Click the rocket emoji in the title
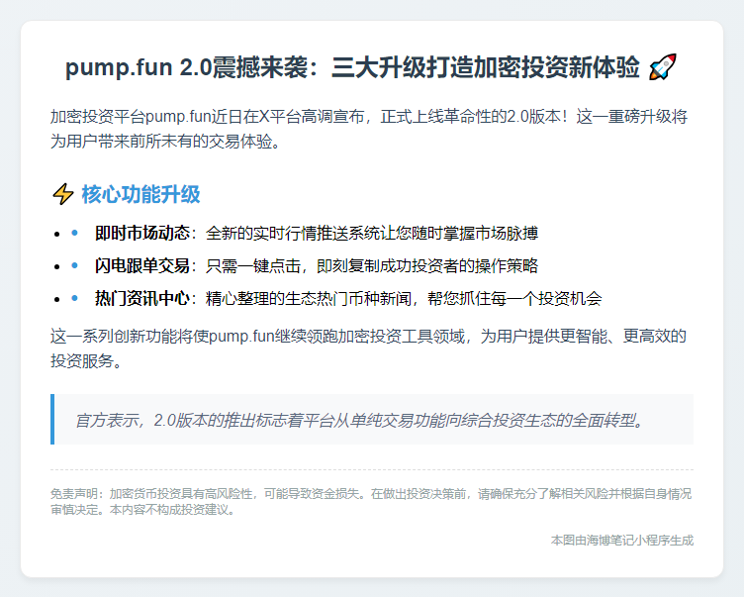Image resolution: width=744 pixels, height=597 pixels. (x=663, y=67)
